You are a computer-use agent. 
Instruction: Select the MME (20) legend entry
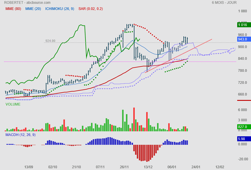[x=33, y=9]
